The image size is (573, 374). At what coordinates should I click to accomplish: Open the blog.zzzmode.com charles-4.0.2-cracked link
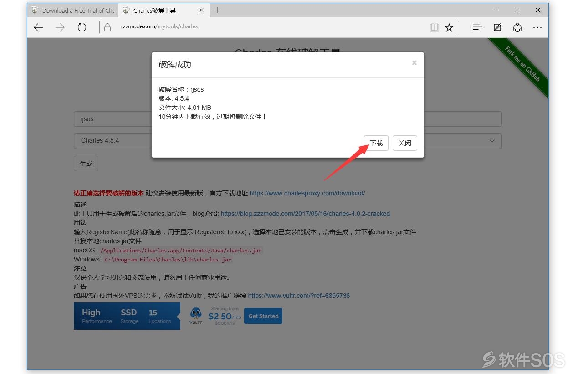click(305, 214)
